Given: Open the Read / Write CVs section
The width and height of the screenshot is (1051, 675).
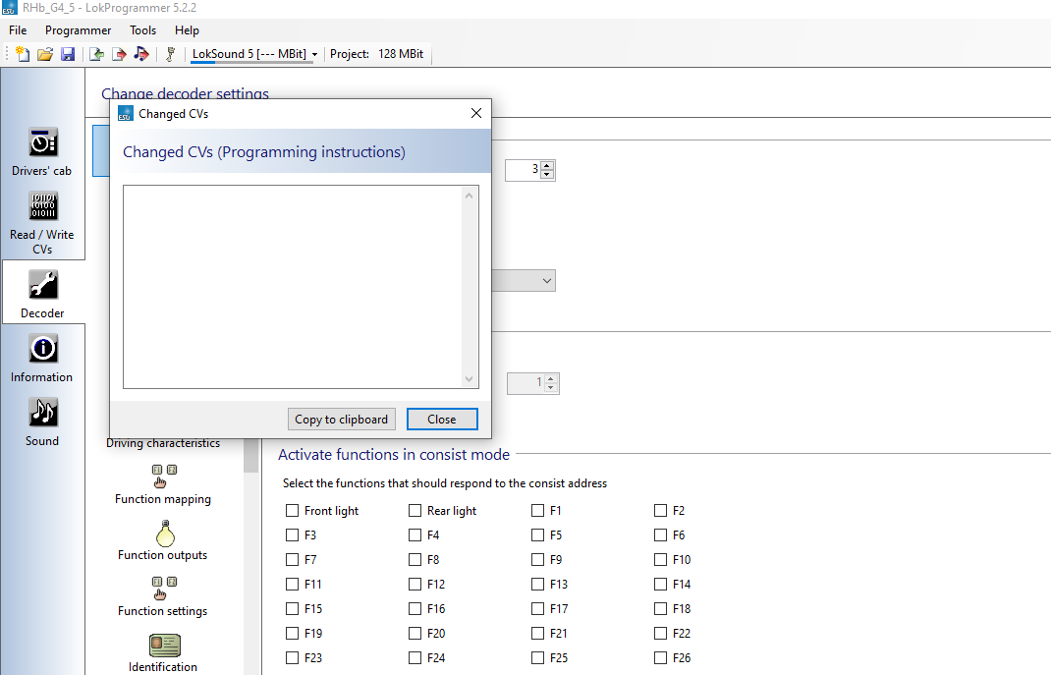Looking at the screenshot, I should pyautogui.click(x=41, y=223).
